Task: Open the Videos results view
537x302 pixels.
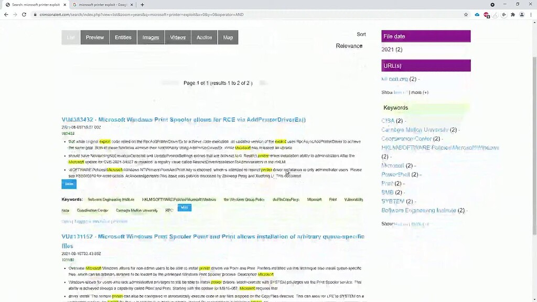Action: [x=177, y=37]
